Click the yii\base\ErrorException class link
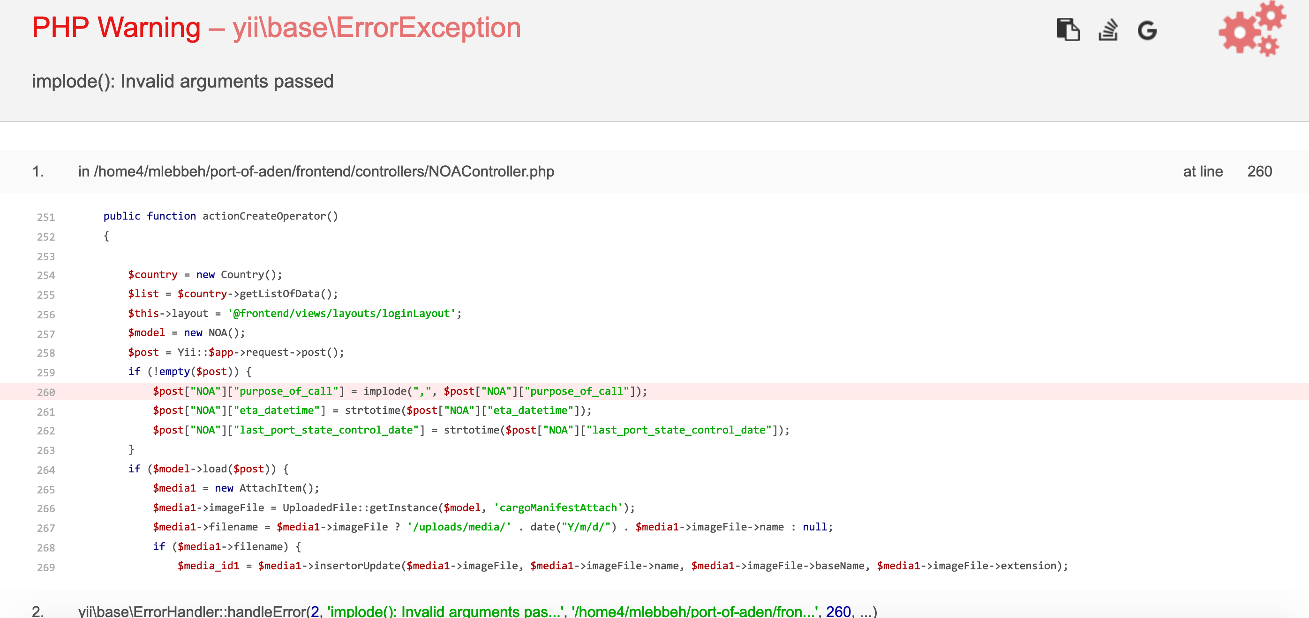 pos(376,28)
